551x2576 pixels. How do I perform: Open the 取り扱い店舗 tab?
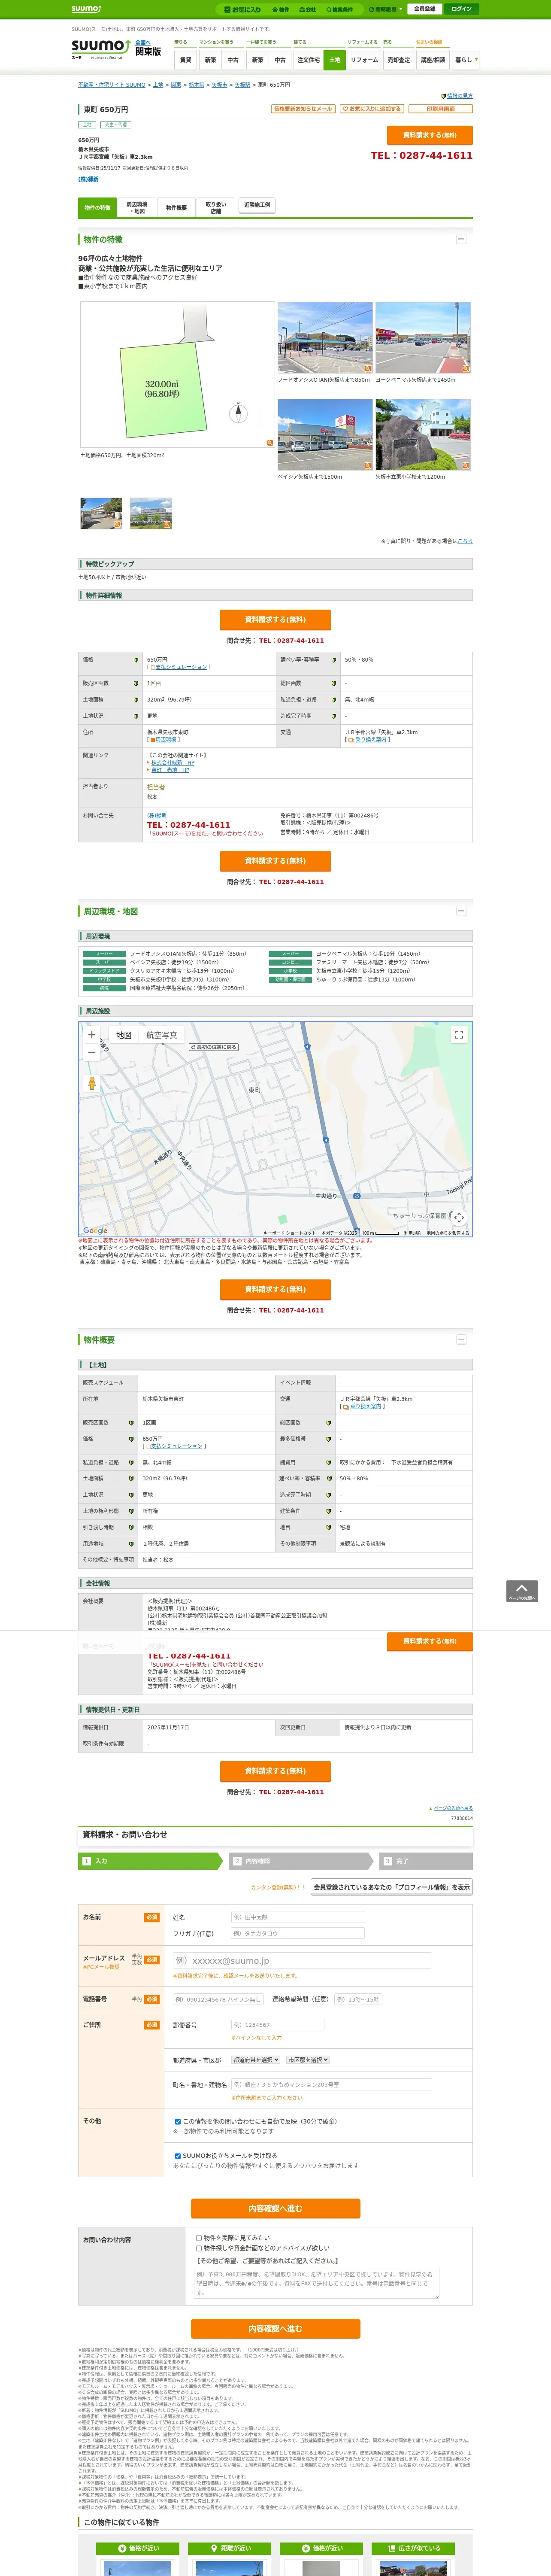[x=216, y=208]
